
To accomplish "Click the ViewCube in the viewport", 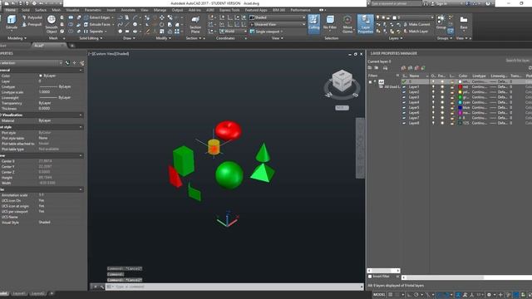I will [342, 81].
